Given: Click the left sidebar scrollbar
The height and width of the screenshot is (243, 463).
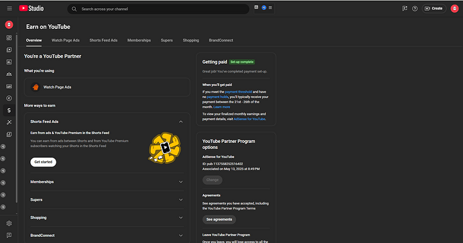Looking at the screenshot, I should [x=17, y=118].
